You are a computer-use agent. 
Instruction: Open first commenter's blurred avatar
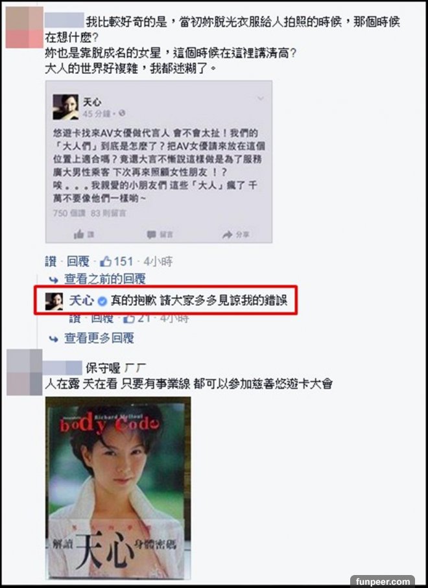click(x=25, y=27)
